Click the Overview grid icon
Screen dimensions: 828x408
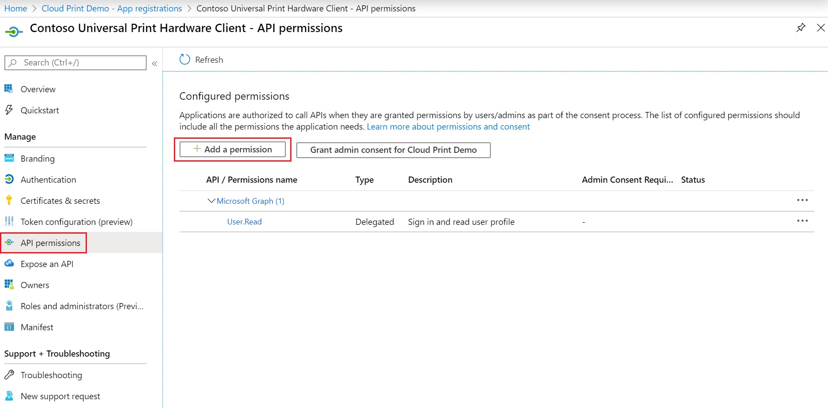click(x=9, y=89)
